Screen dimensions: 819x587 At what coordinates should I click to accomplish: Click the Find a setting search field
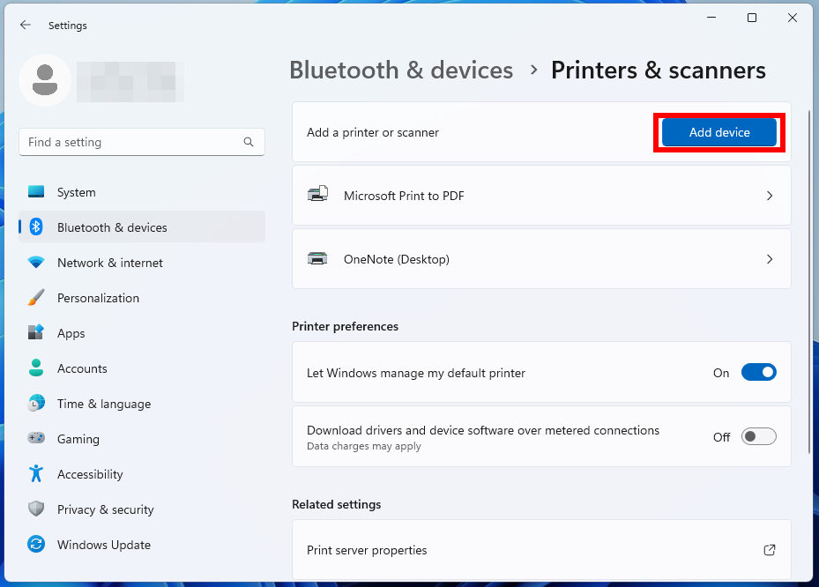(142, 142)
